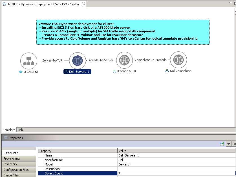Click the small icon beside Dell Compellent label
Screen dimensions: 236x177
[167, 71]
